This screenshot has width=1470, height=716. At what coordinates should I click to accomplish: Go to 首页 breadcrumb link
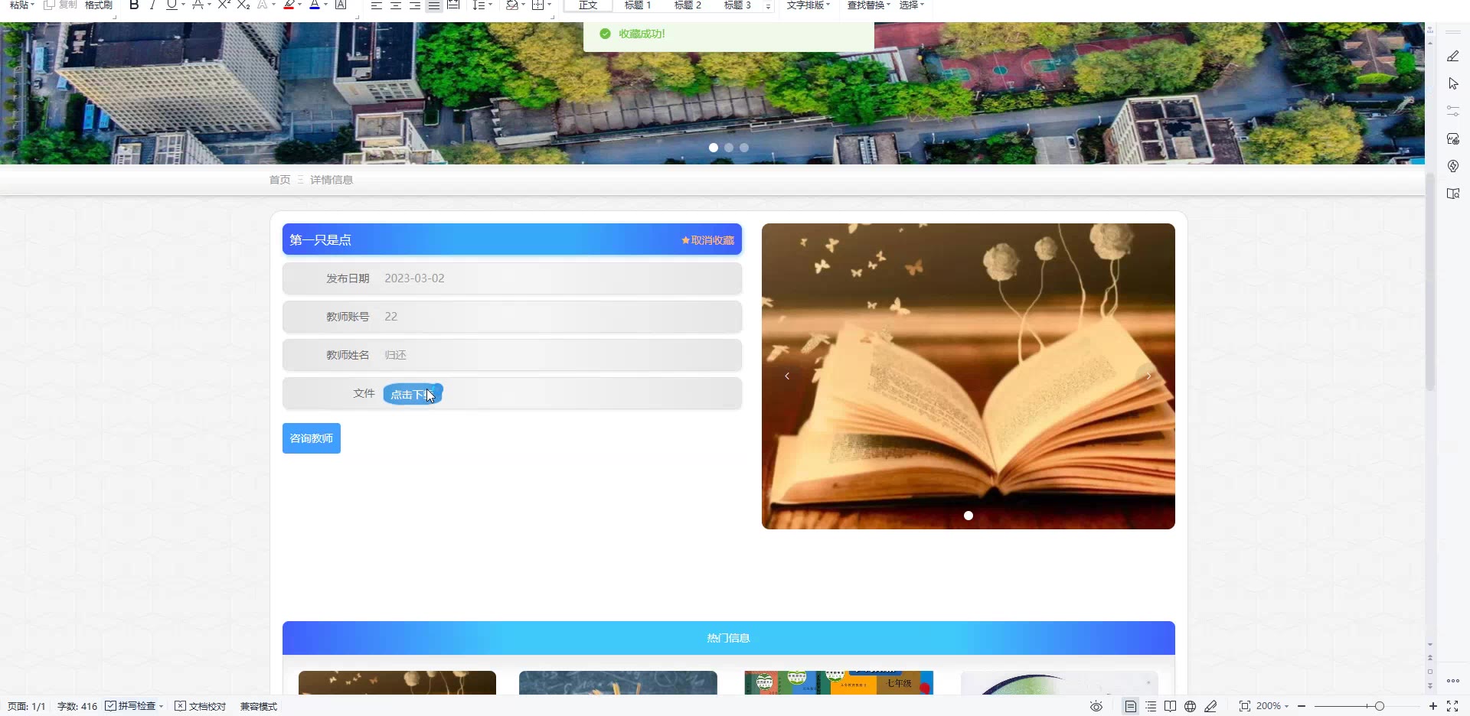(279, 180)
